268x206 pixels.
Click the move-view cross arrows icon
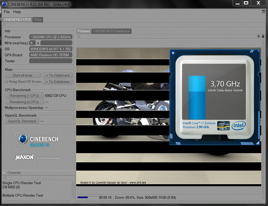pos(259,36)
